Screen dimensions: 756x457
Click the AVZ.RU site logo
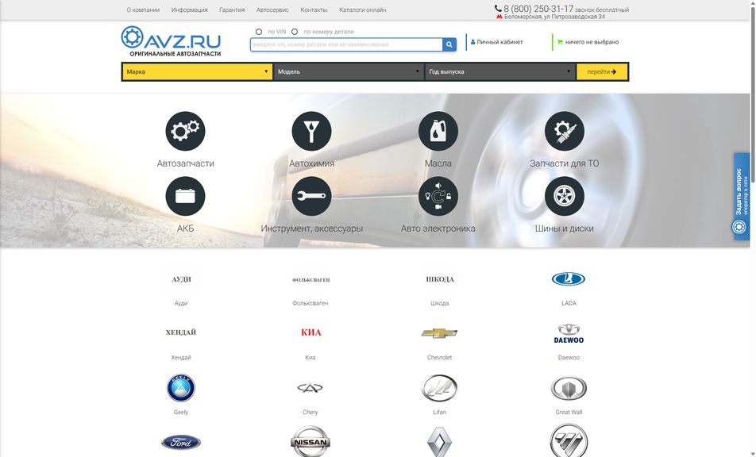click(172, 41)
